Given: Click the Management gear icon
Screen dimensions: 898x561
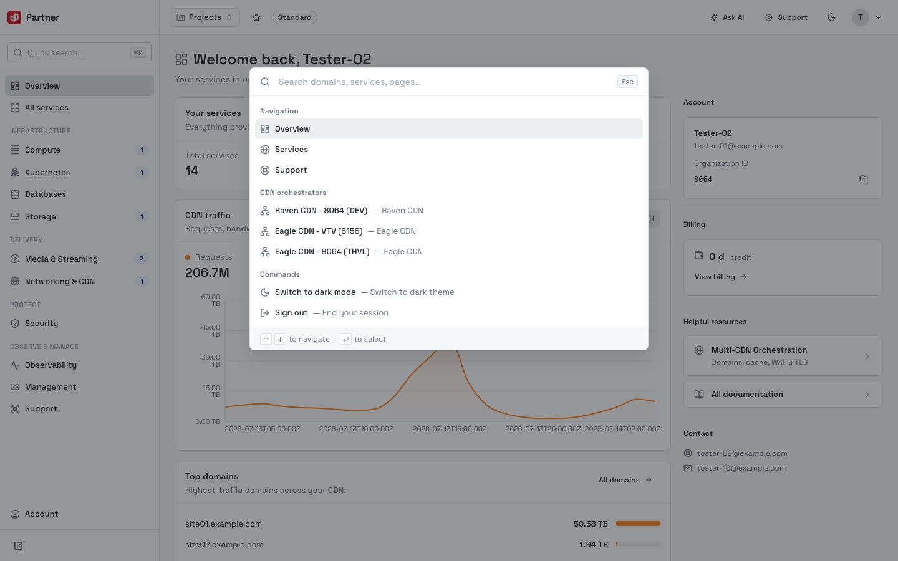Looking at the screenshot, I should point(15,387).
